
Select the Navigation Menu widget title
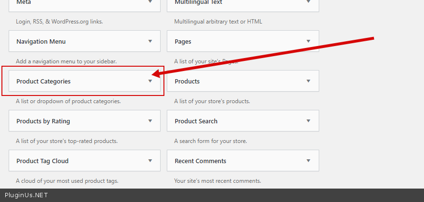(41, 42)
